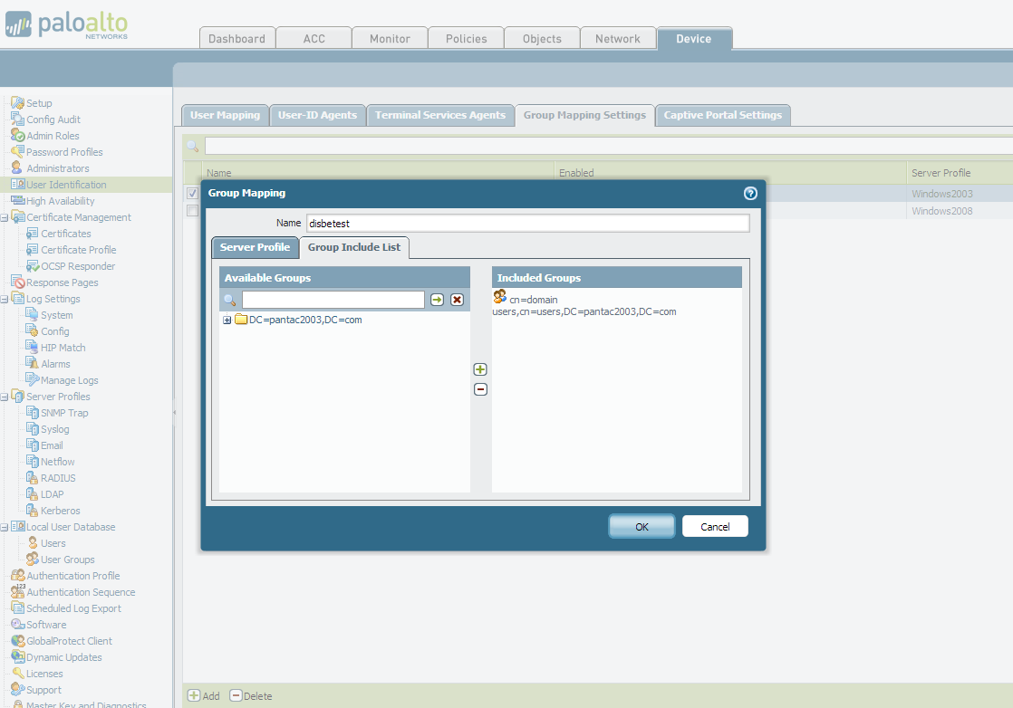Screen dimensions: 1013x708
Task: Click the Setup icon in sidebar
Action: (17, 102)
